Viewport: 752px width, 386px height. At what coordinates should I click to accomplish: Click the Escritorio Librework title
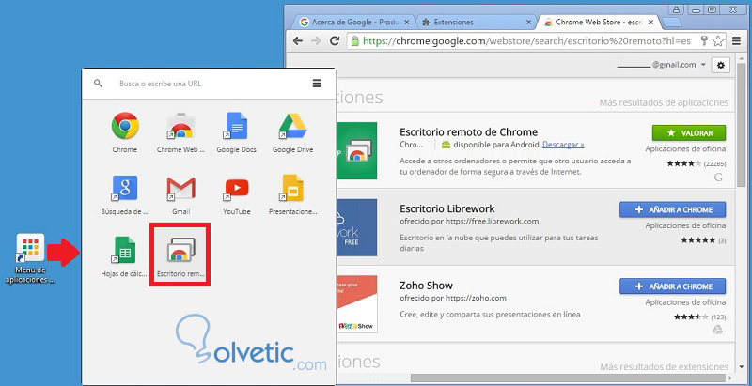point(447,208)
